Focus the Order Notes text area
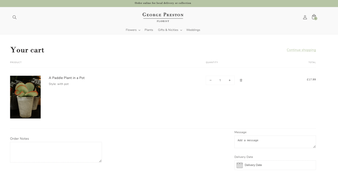Image resolution: width=338 pixels, height=182 pixels. point(56,152)
